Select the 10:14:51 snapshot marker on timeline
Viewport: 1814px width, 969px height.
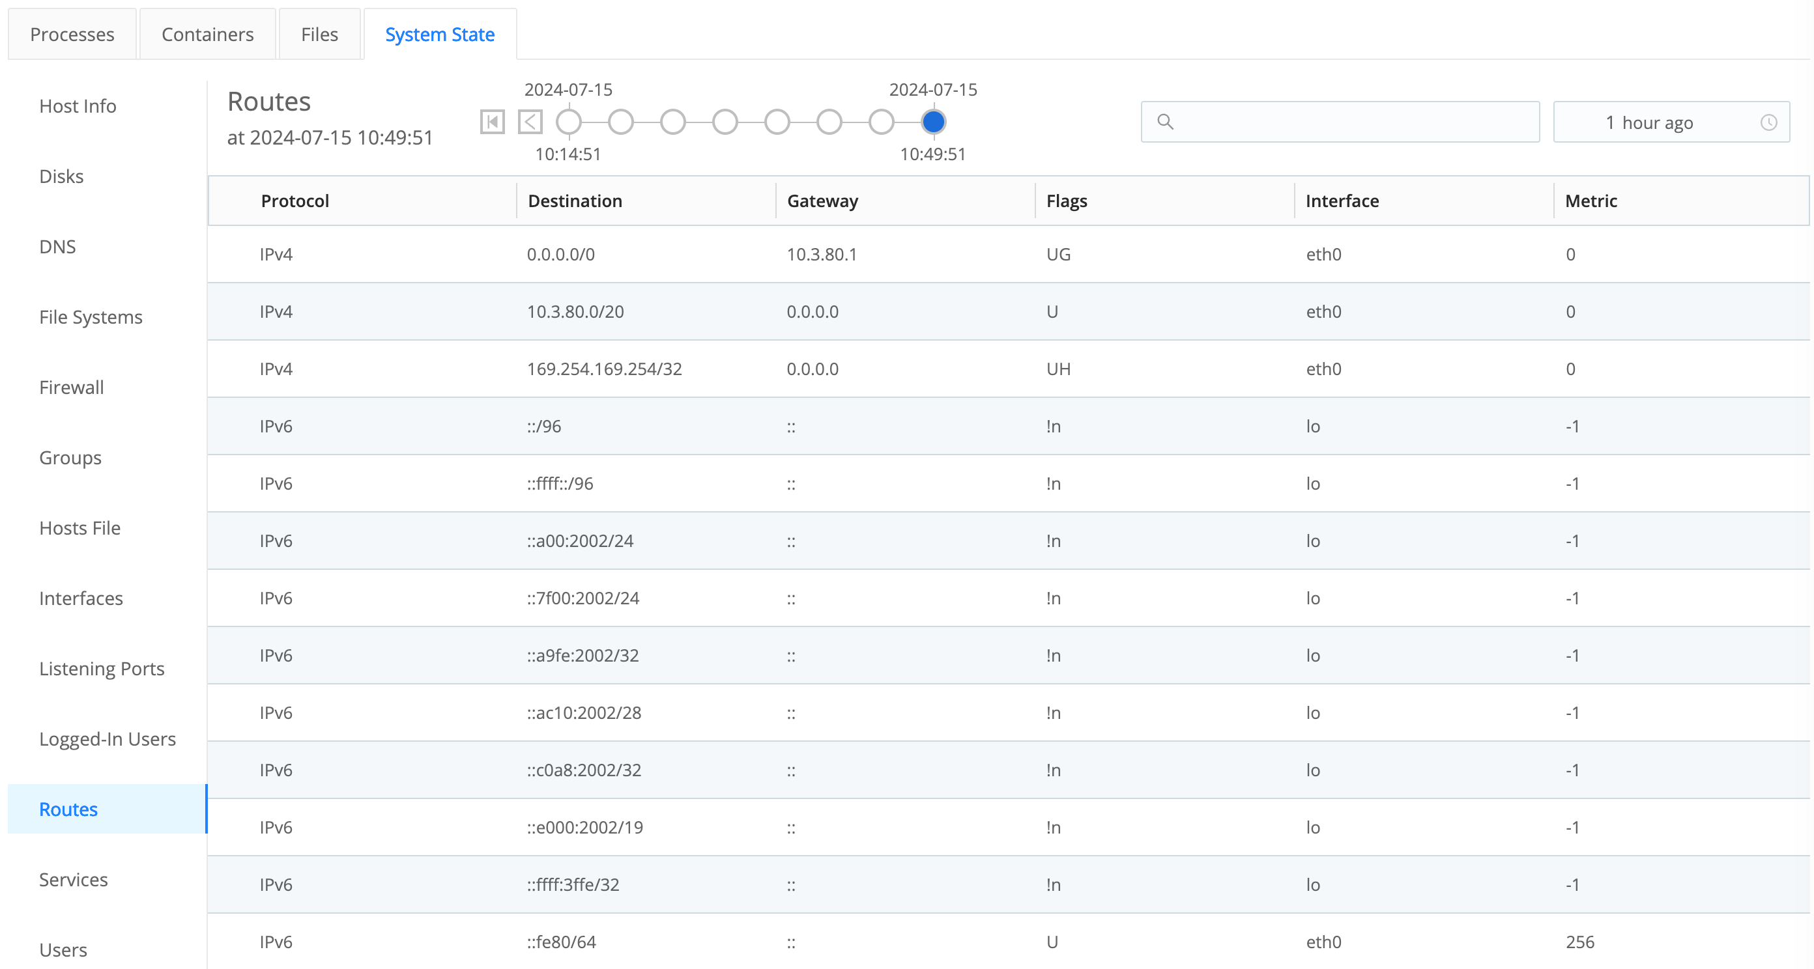[x=569, y=121]
